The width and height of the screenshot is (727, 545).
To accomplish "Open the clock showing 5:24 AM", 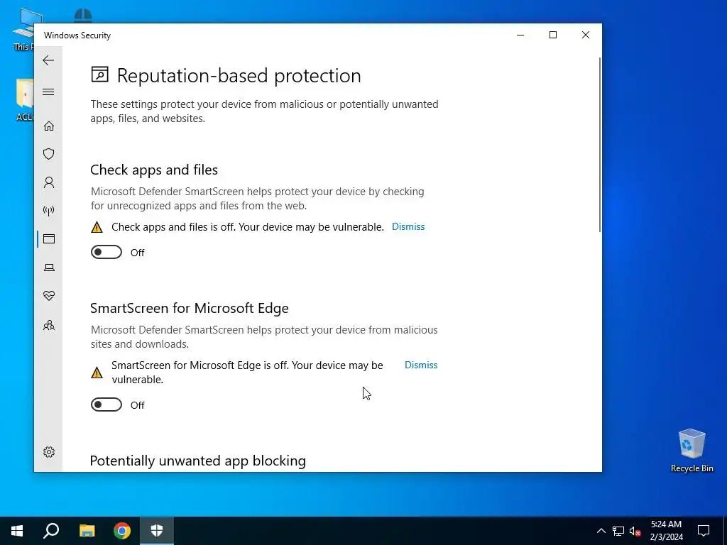I will (666, 531).
